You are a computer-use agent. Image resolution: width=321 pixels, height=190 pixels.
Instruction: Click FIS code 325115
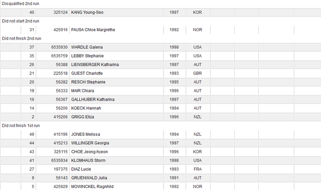[x=60, y=152]
